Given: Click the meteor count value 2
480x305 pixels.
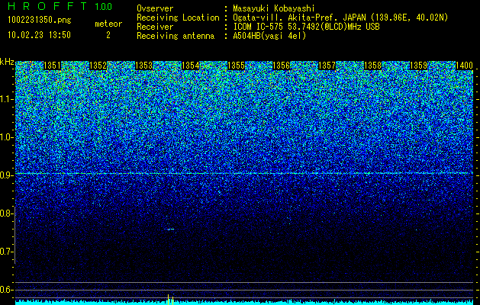Looking at the screenshot, I should coord(108,35).
